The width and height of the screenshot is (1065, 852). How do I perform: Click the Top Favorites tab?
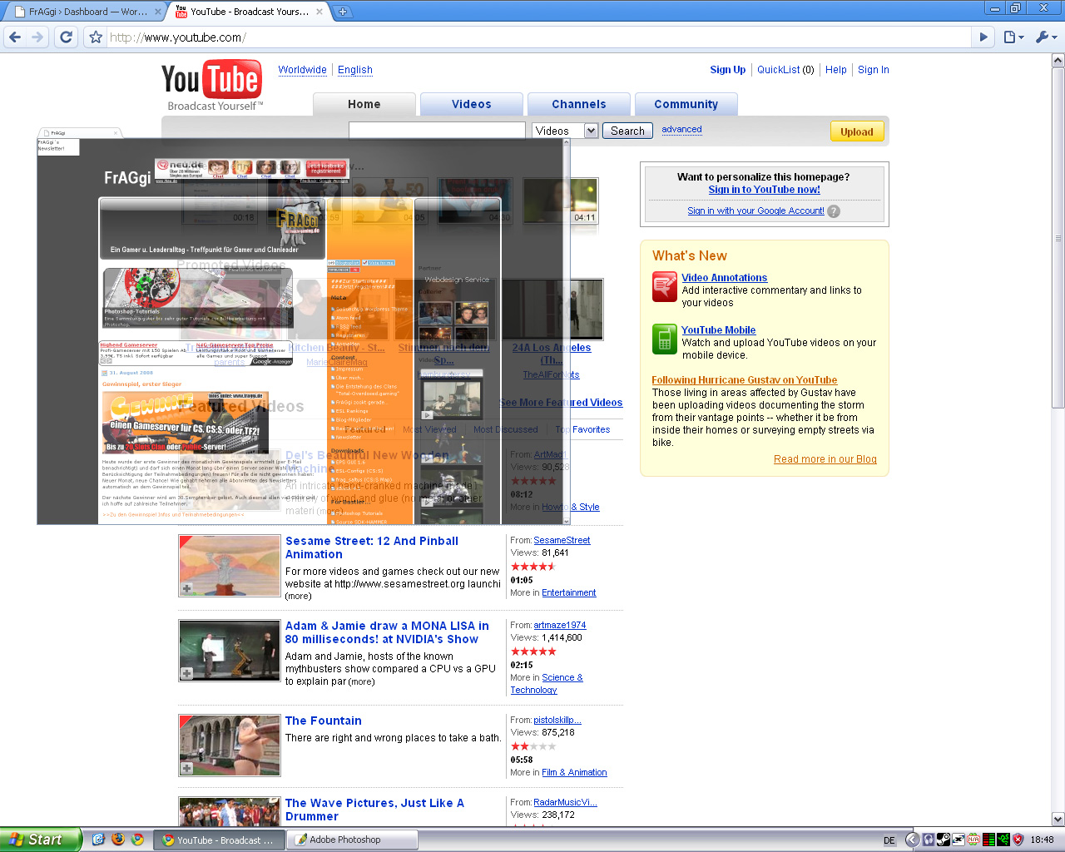582,430
